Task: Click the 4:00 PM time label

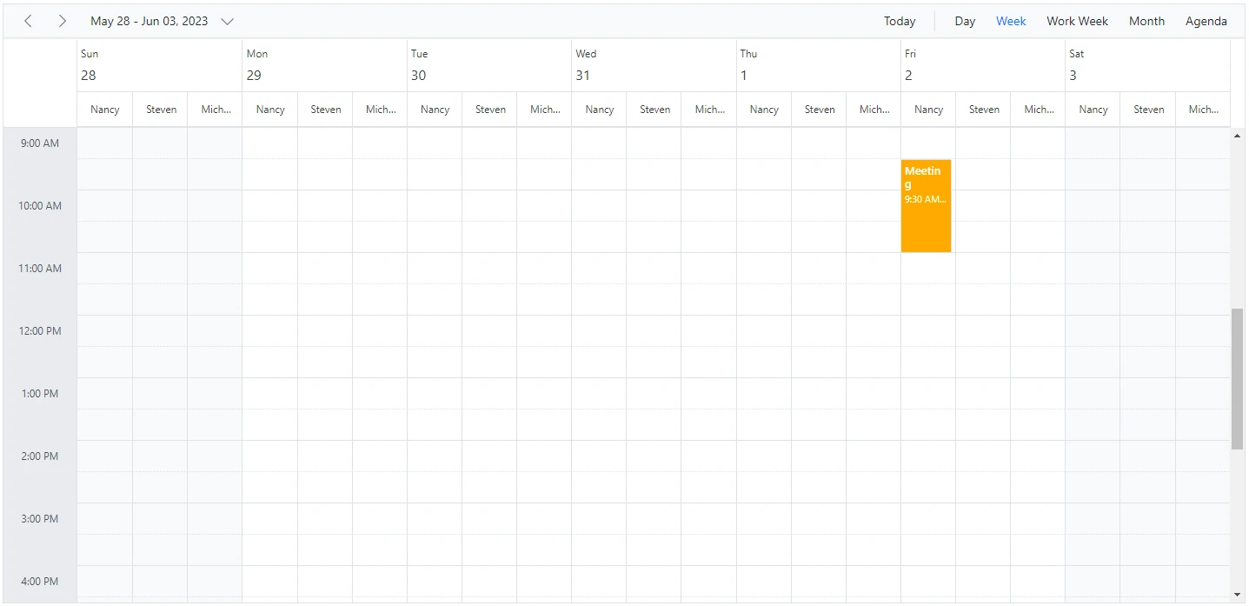Action: tap(40, 582)
